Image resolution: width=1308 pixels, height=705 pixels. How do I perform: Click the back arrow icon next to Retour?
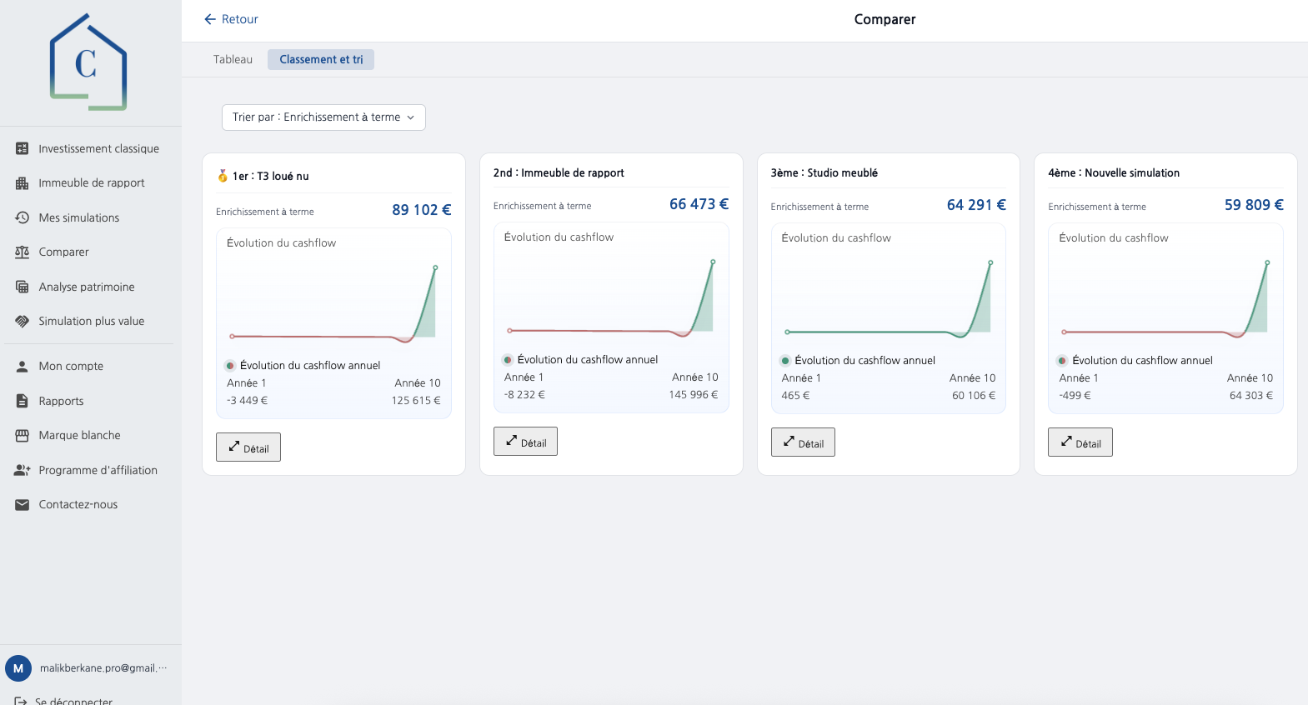210,19
